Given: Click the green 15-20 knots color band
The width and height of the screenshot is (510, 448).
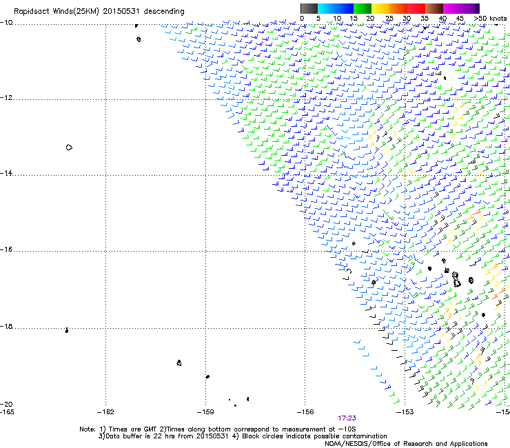Looking at the screenshot, I should (x=363, y=8).
